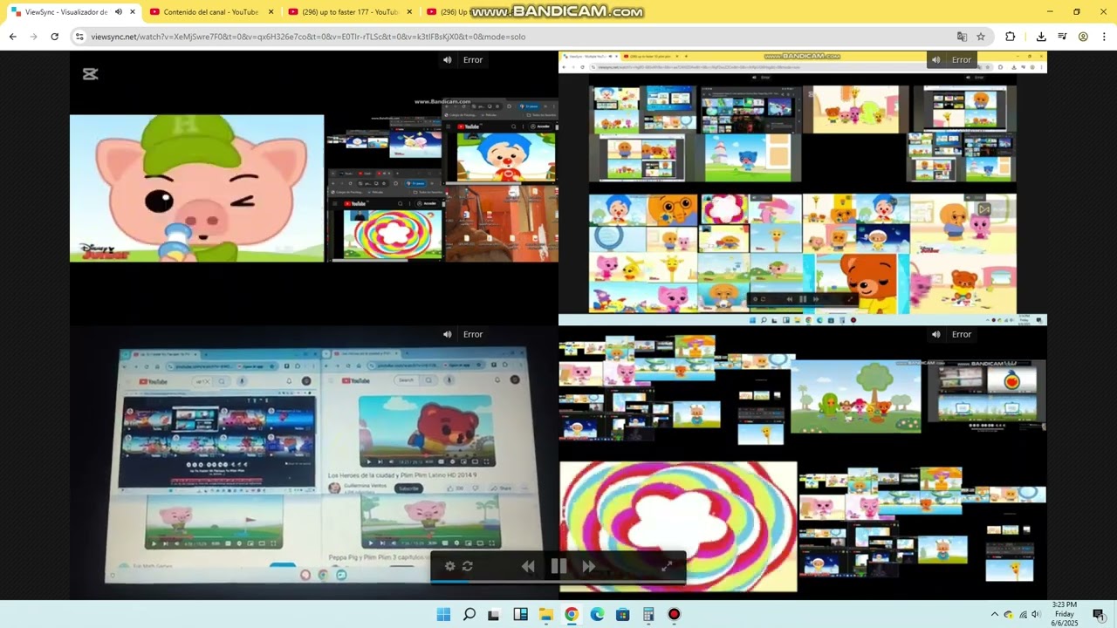Fast-forward all synced videos
This screenshot has width=1117, height=628.
pos(589,567)
